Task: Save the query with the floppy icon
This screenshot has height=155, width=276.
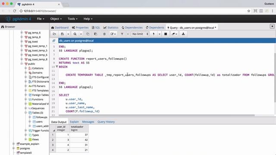Action: tap(62, 34)
